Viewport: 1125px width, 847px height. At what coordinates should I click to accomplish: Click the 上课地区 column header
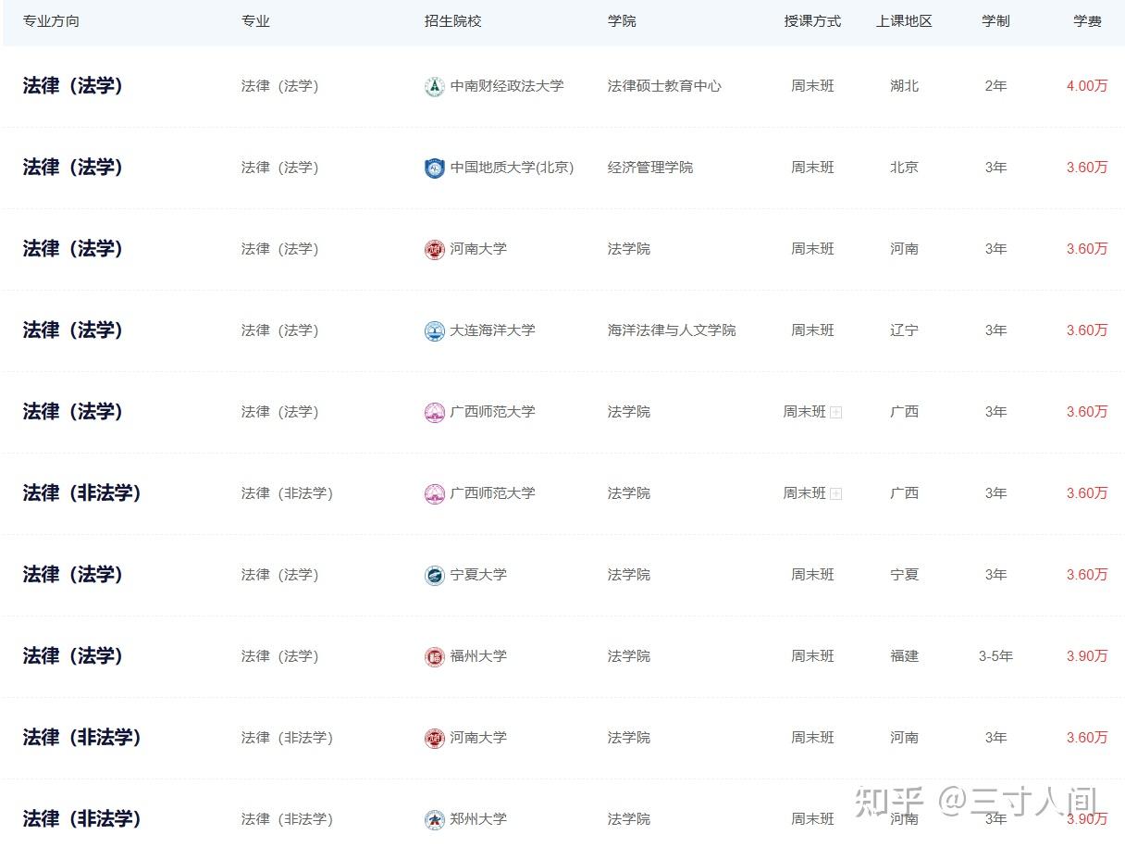point(904,20)
